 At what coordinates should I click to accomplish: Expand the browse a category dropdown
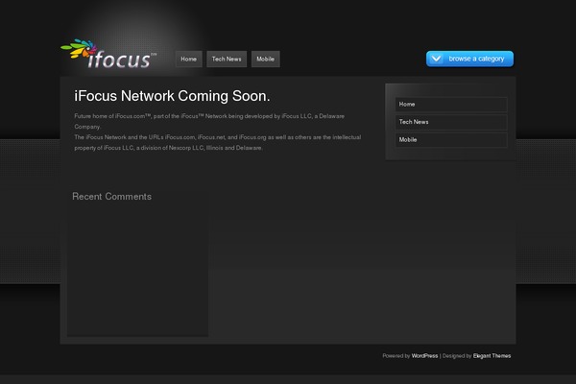(469, 59)
